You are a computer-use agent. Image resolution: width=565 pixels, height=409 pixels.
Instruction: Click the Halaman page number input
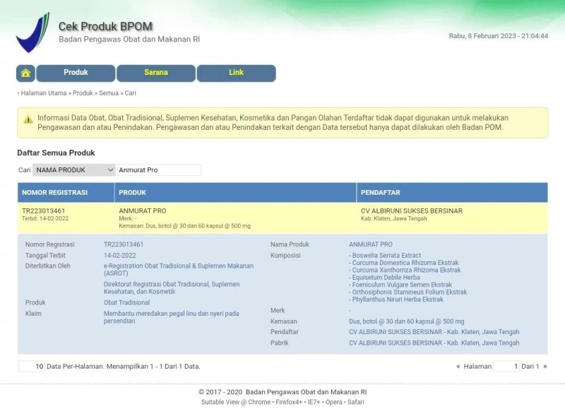506,367
